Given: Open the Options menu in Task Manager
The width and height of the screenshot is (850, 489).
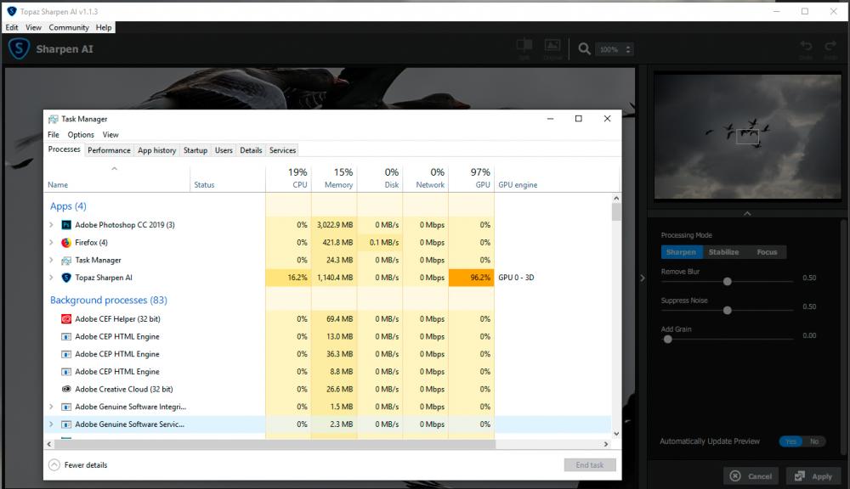Looking at the screenshot, I should (81, 135).
